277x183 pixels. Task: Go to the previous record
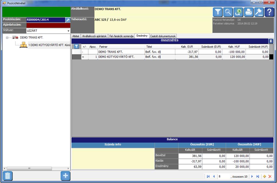pos(214,176)
